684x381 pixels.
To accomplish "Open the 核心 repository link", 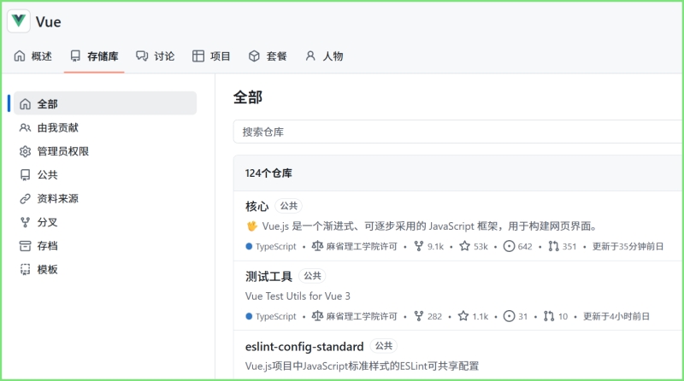I will tap(257, 206).
